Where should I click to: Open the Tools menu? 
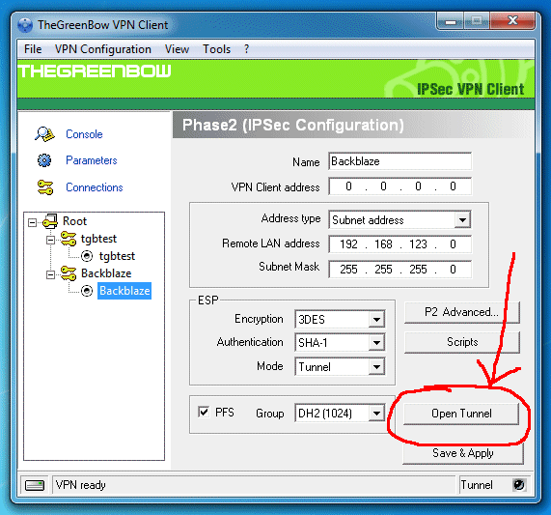(216, 49)
